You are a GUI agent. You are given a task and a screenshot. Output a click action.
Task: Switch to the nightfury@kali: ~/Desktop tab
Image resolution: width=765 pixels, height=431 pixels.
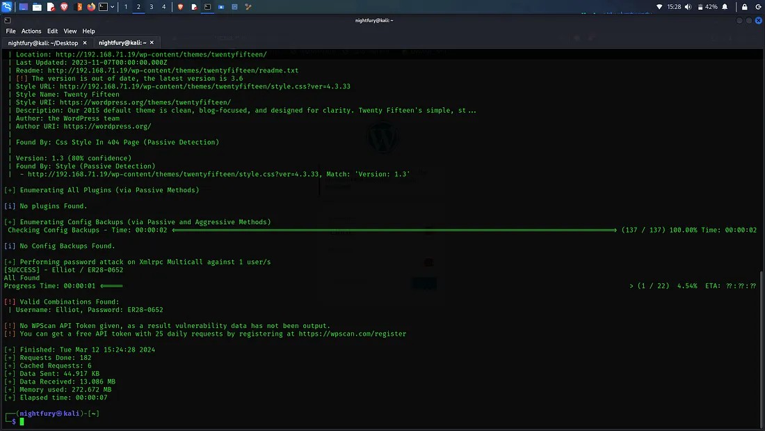tap(42, 43)
